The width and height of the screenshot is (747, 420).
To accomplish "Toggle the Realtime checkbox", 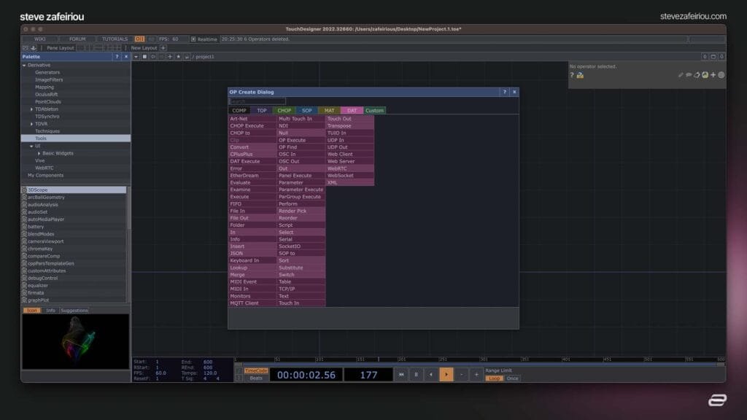I will click(193, 39).
